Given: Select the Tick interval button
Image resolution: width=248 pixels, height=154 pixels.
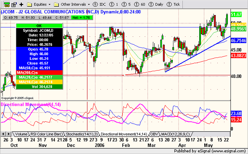Looking at the screenshot, I should point(173,5).
